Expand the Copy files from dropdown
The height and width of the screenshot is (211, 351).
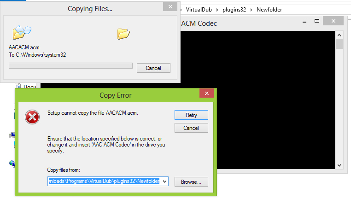[x=165, y=181]
